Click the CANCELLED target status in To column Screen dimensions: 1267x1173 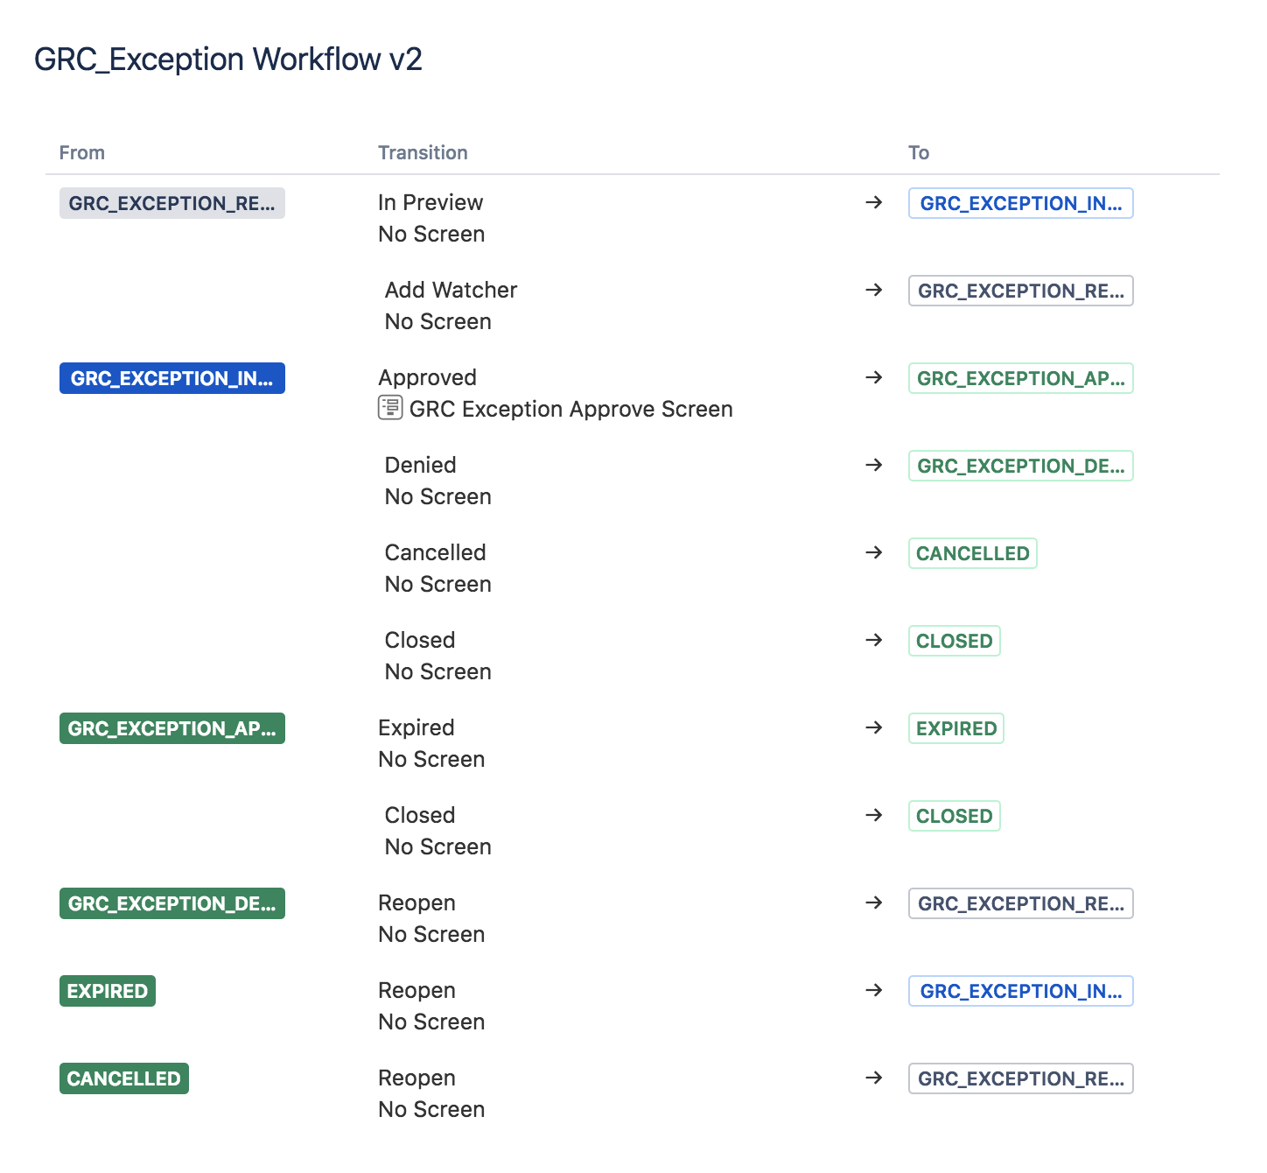[973, 553]
